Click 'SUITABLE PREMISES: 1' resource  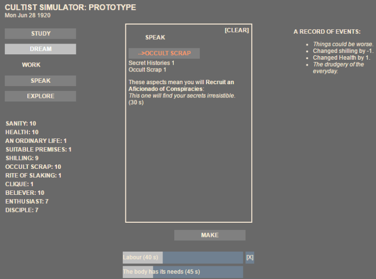point(39,149)
